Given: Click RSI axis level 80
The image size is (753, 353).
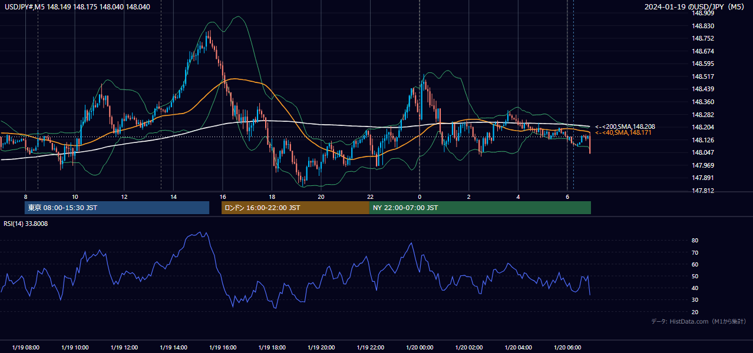Looking at the screenshot, I should coord(695,241).
